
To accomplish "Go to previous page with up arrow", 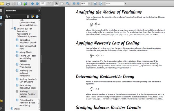I will click(32, 3).
